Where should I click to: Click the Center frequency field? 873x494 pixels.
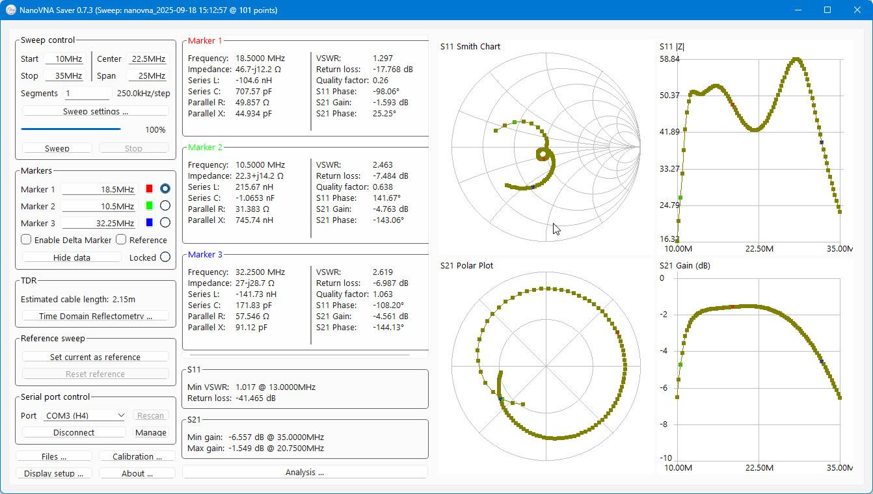coord(148,58)
